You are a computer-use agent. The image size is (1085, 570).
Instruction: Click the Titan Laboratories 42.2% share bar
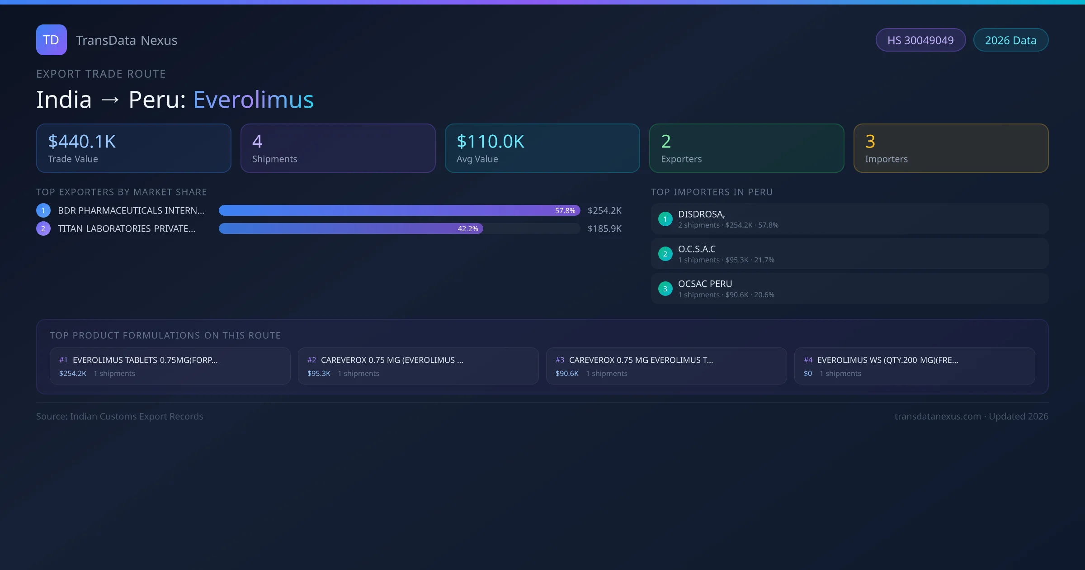(351, 228)
